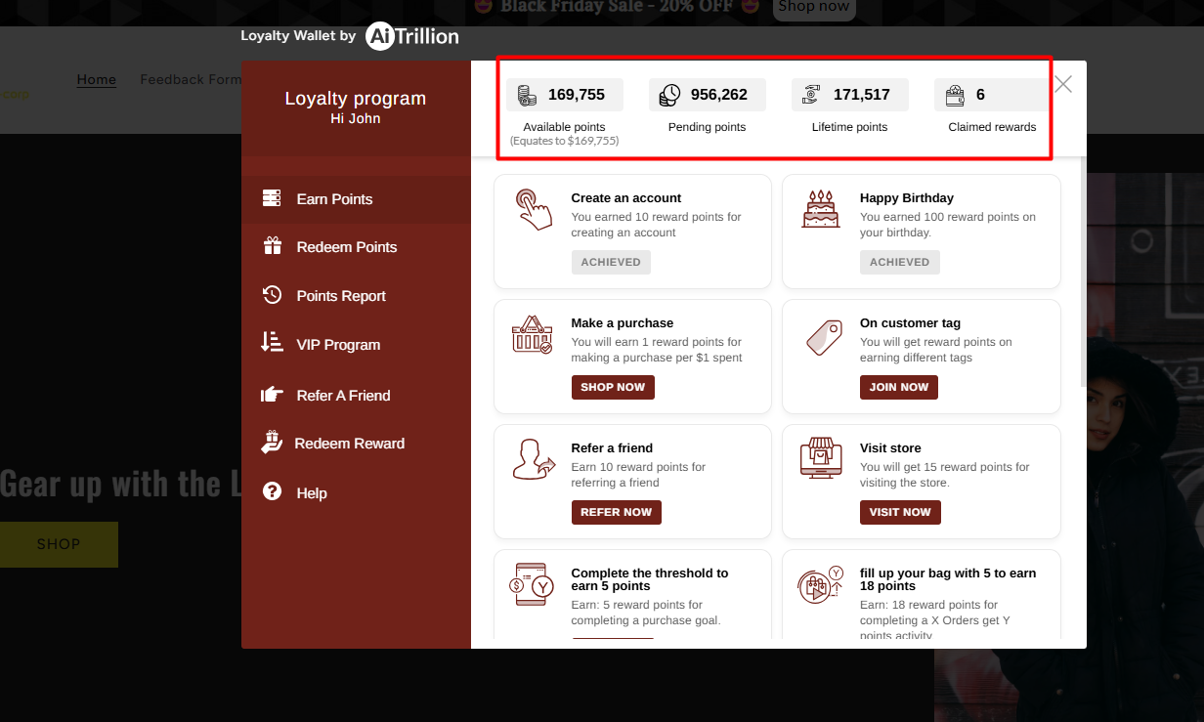Viewport: 1204px width, 722px height.
Task: Click the Earn Points sidebar icon
Action: pos(272,198)
